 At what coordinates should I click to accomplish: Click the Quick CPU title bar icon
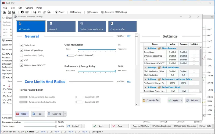tap(3, 3)
